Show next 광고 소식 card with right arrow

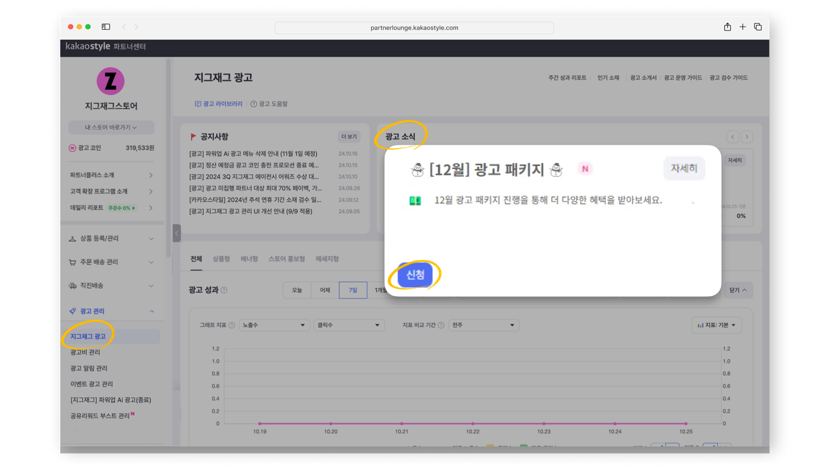click(x=747, y=137)
